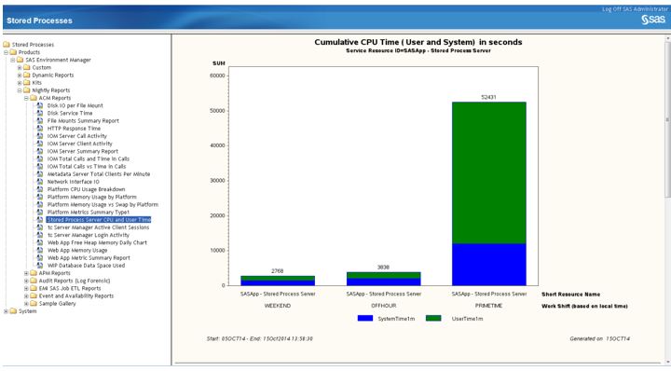Screen dimensions: 671x371
Task: Click the Sample Gallery folder icon
Action: (34, 303)
